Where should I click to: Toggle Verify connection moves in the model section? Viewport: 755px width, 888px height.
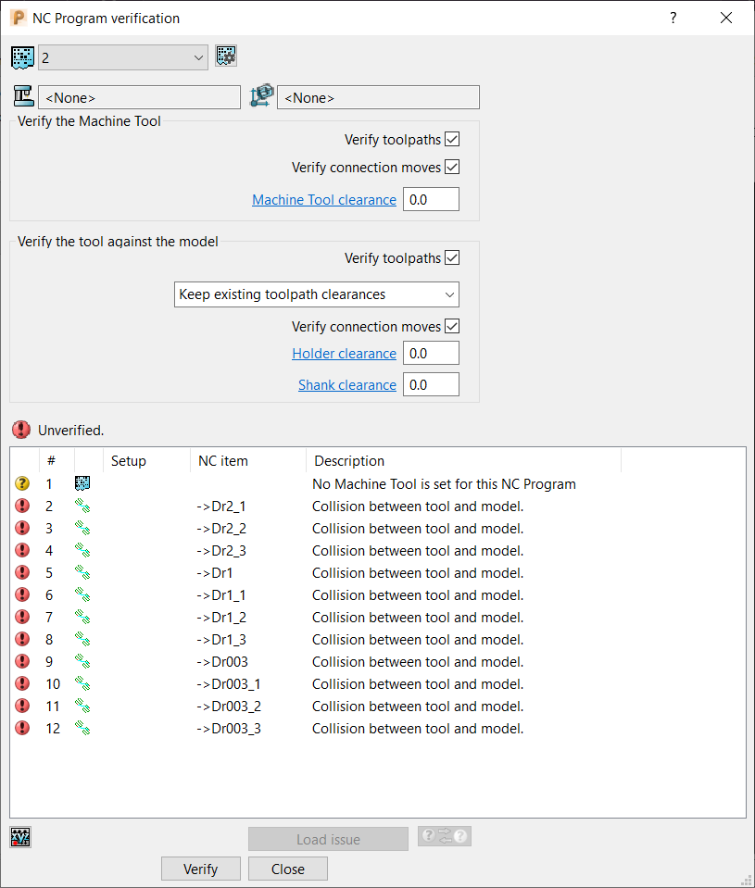(452, 326)
